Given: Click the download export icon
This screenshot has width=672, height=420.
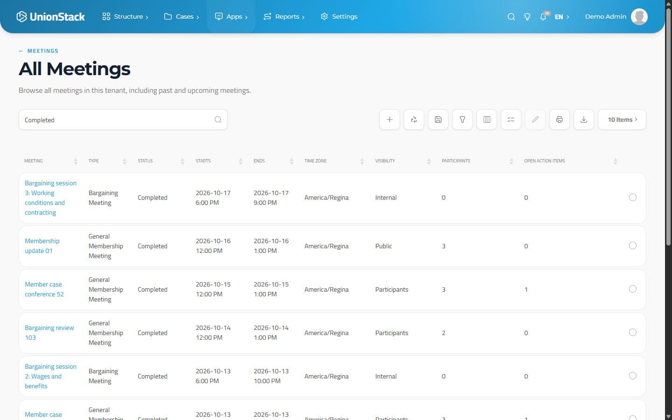Looking at the screenshot, I should coord(584,119).
